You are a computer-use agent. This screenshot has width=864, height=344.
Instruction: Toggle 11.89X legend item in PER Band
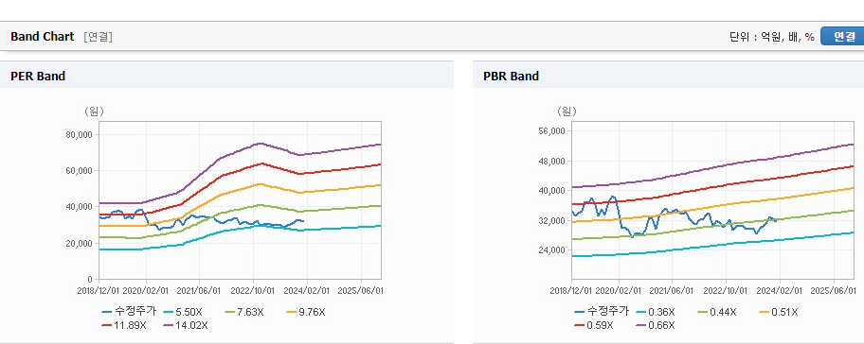[124, 325]
